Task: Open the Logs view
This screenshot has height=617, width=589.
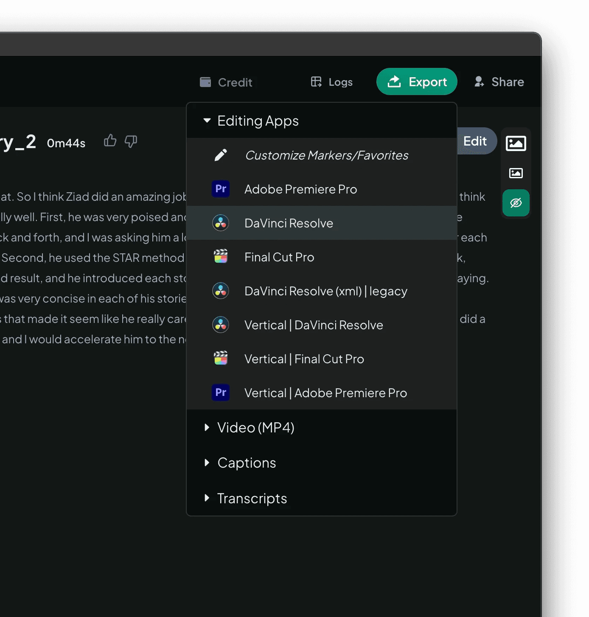Action: click(332, 82)
